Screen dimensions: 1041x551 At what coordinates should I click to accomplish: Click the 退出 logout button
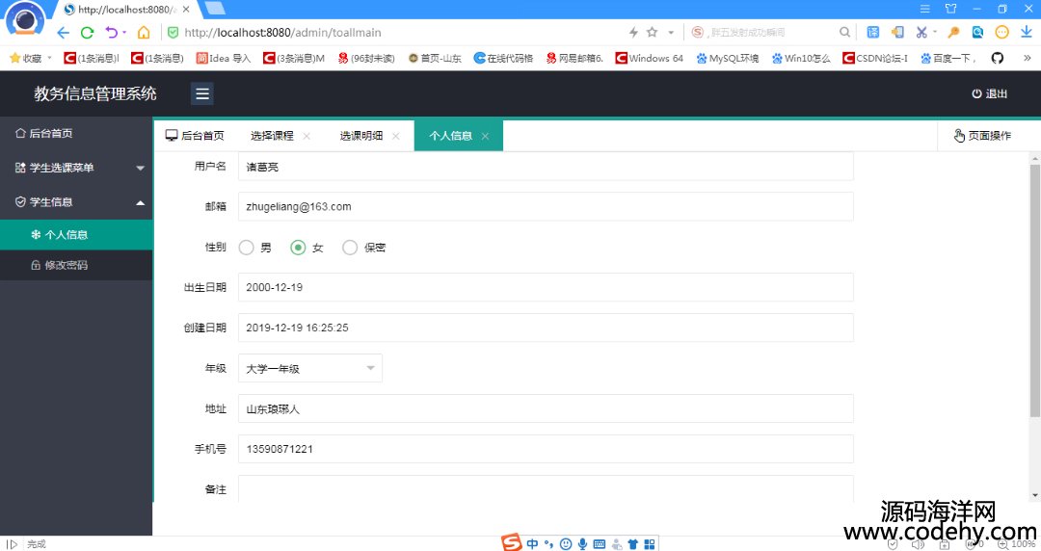tap(990, 93)
